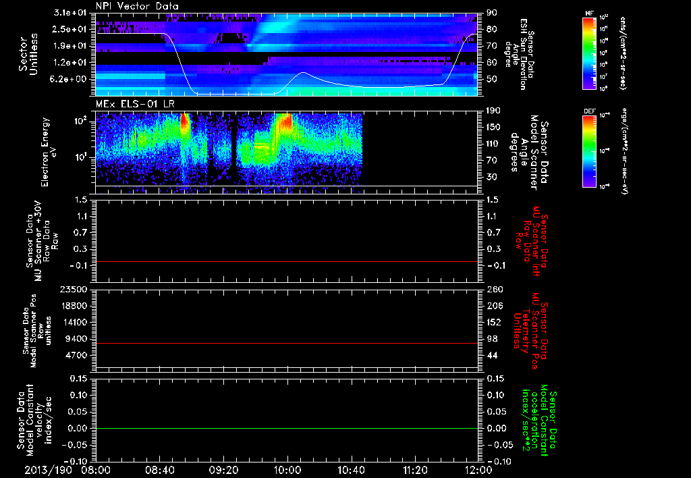Select the DEF rainbow color bar
This screenshot has width=691, height=478.
[x=589, y=151]
